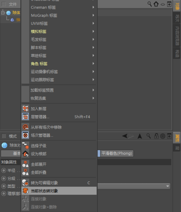The image size is (181, 212).
Task: Toggle the 类型 parameter animation circle
Action: 4,186
